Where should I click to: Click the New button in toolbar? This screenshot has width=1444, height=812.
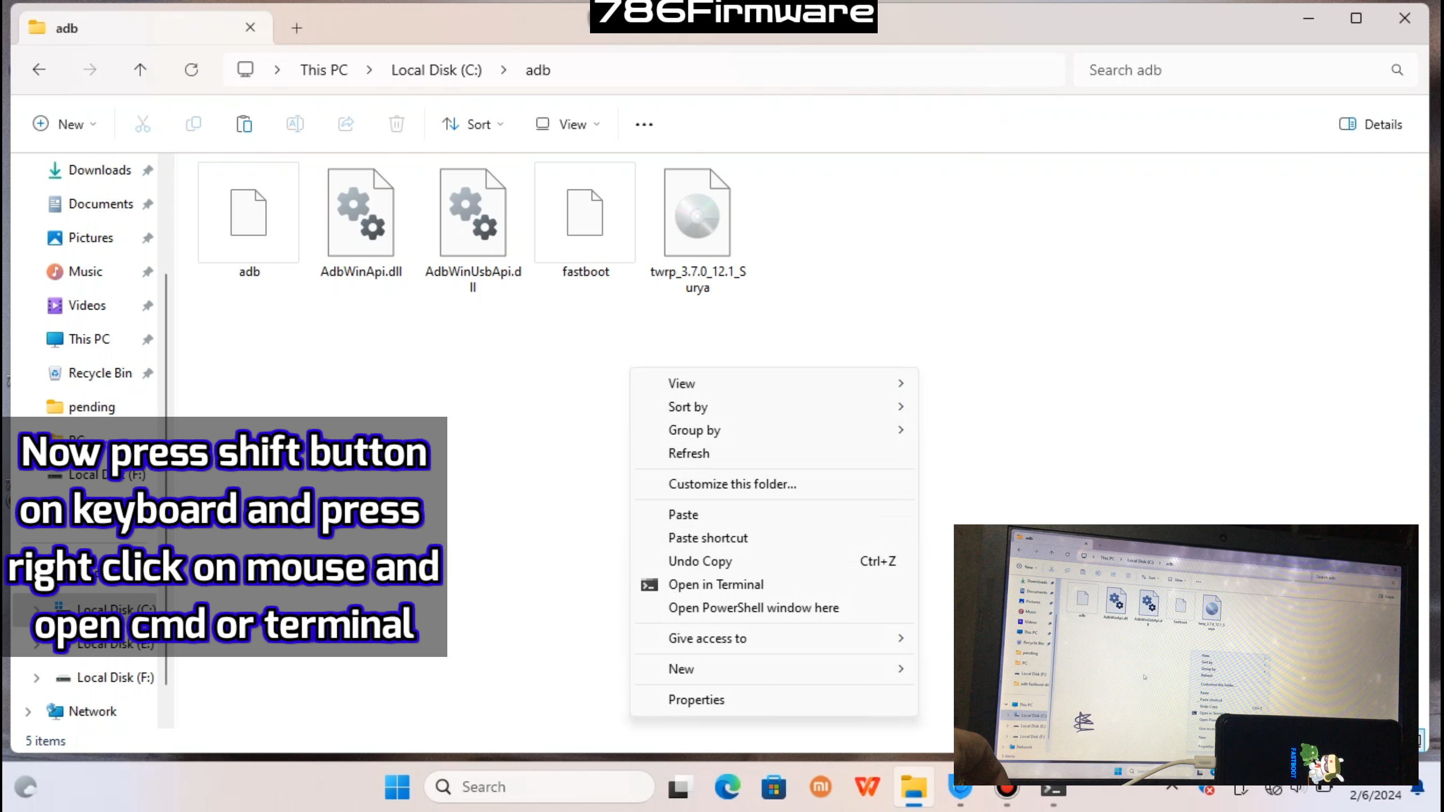[x=64, y=124]
